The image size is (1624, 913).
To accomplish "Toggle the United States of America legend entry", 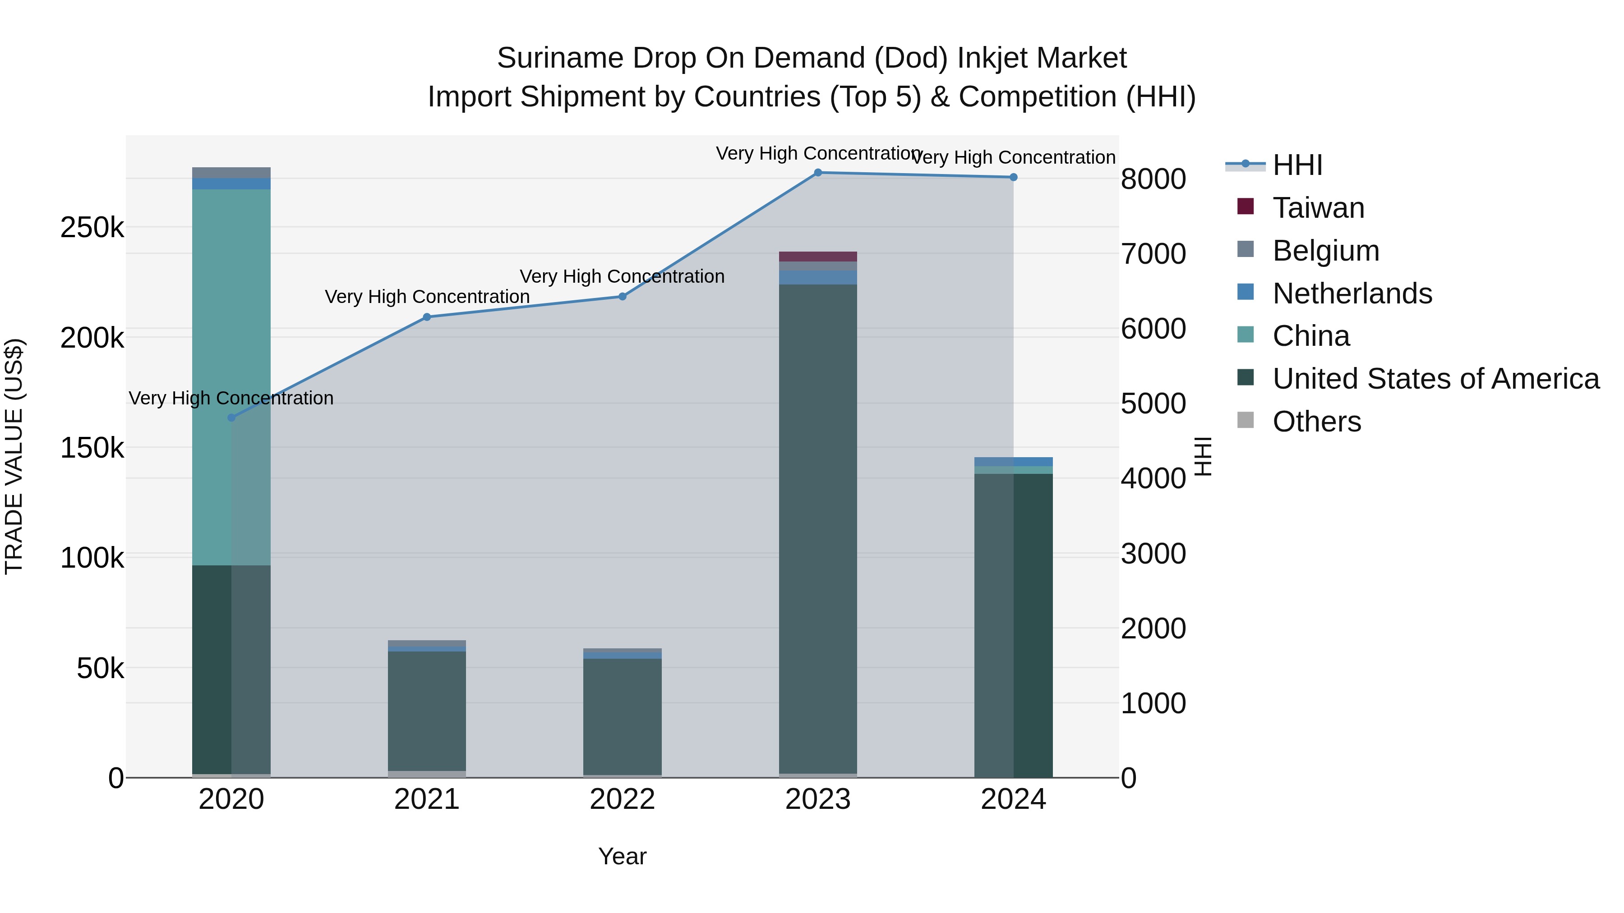I will [x=1418, y=379].
